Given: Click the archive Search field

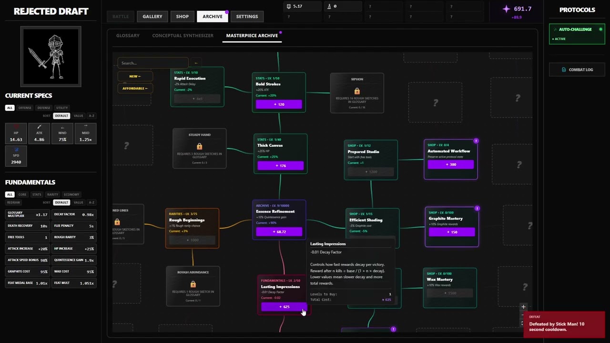Looking at the screenshot, I should [153, 63].
